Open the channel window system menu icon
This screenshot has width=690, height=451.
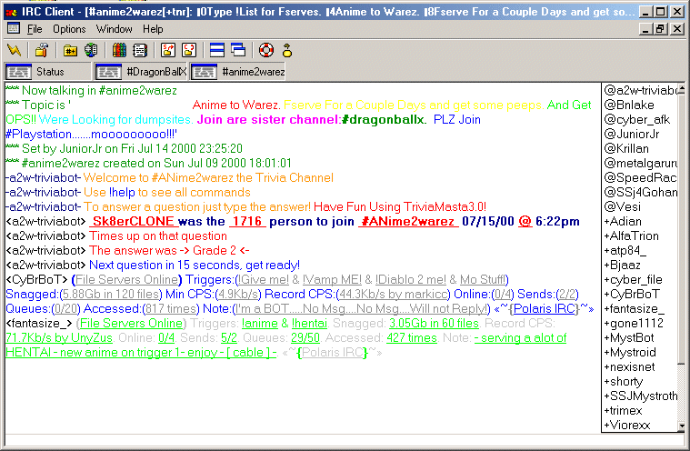point(13,29)
